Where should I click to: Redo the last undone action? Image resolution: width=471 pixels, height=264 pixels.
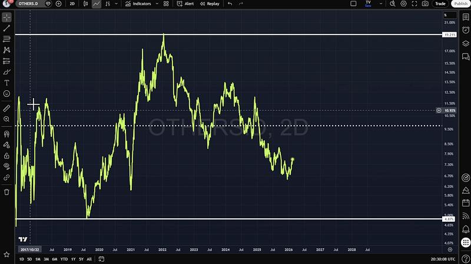241,4
